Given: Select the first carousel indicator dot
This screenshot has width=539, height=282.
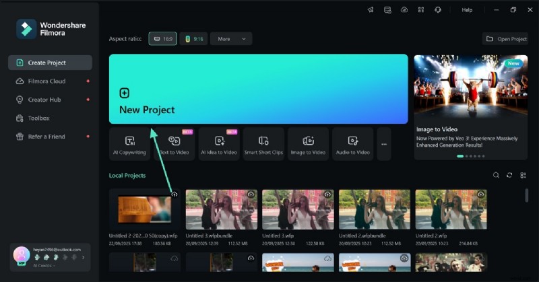Looking at the screenshot, I should click(460, 156).
